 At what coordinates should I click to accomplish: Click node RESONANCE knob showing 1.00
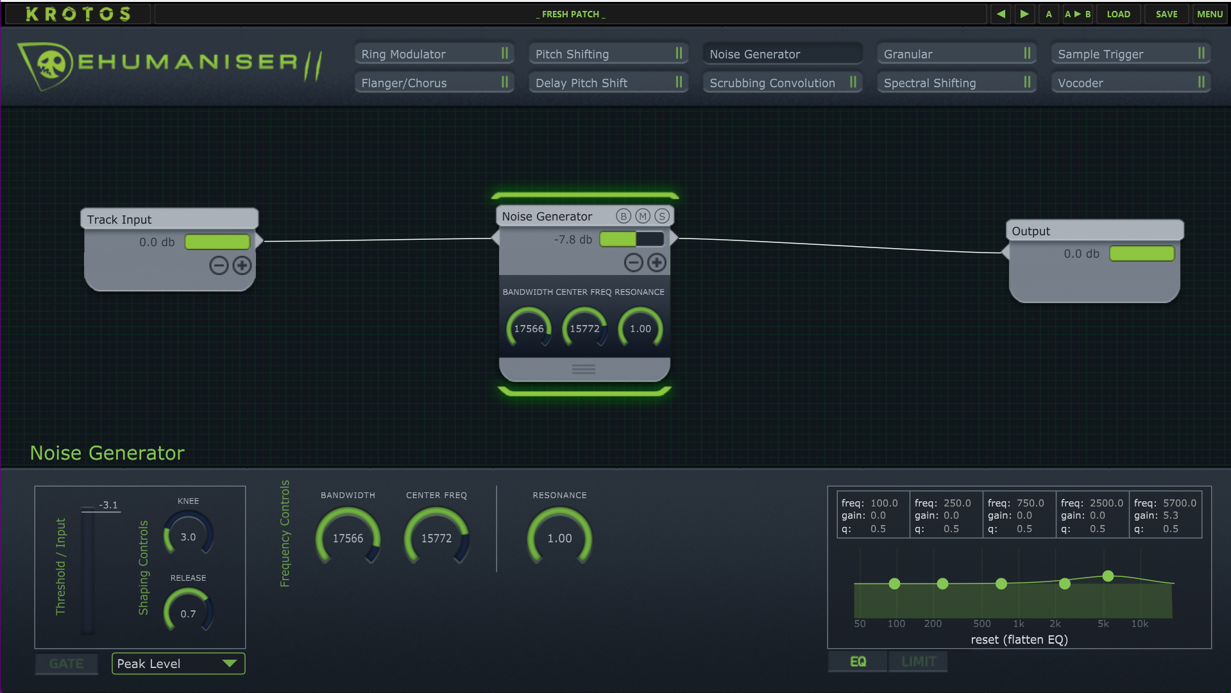640,328
